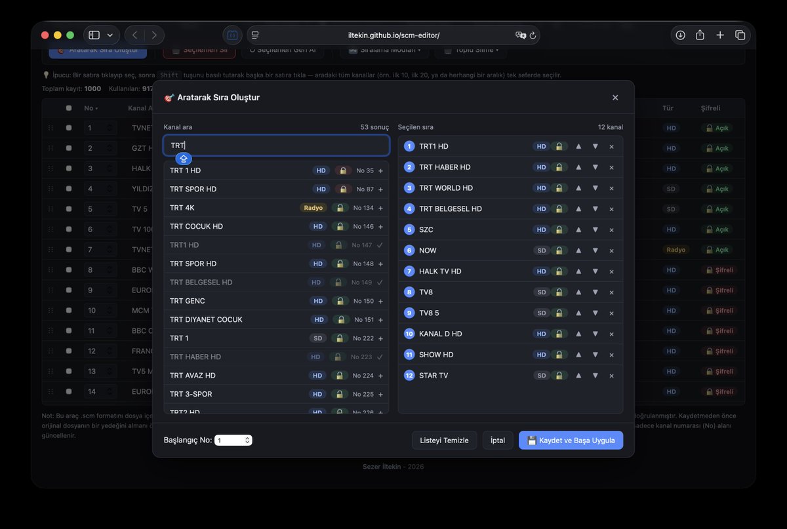Click Aratarak Sıra Oluştur toolbar button

(98, 50)
